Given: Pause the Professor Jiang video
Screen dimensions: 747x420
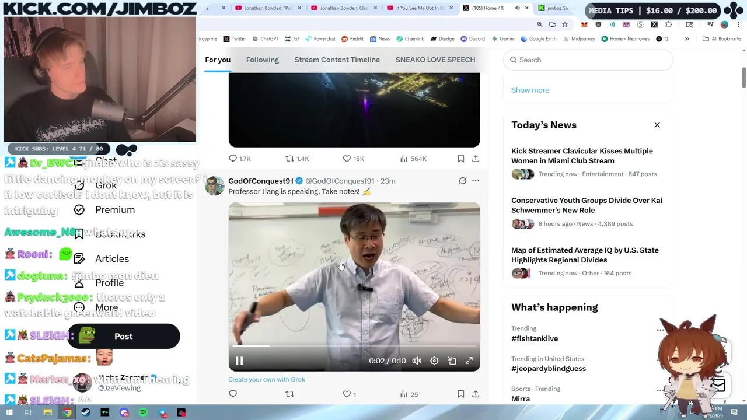Looking at the screenshot, I should tap(239, 361).
